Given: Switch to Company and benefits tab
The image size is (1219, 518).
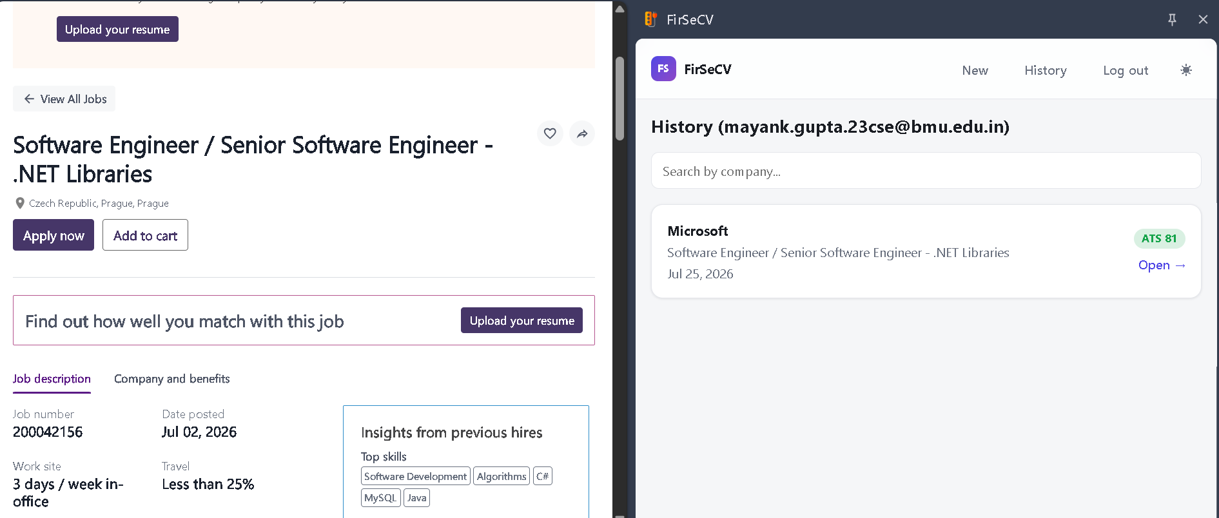Looking at the screenshot, I should point(172,379).
